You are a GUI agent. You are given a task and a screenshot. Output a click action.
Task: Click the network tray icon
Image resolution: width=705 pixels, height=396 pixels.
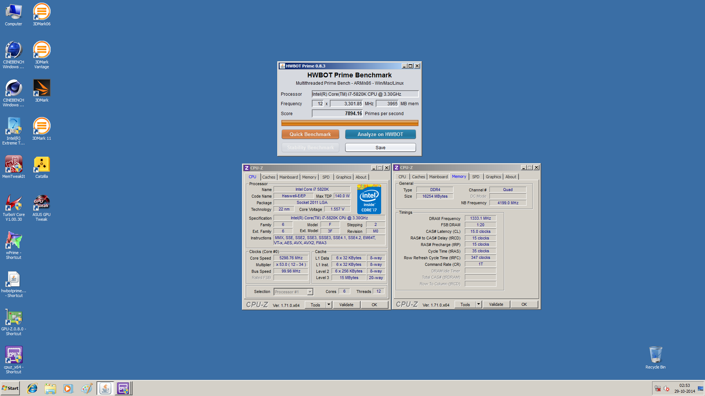point(658,389)
